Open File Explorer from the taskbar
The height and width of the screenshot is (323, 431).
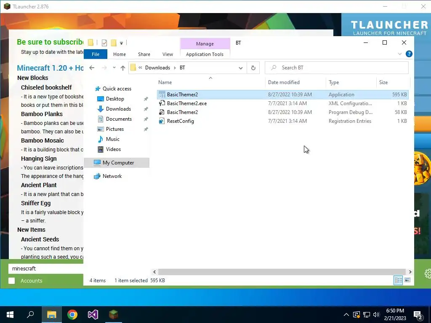[51, 314]
